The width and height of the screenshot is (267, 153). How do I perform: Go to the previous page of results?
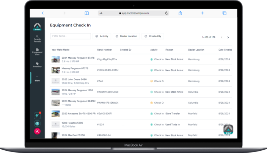tap(221, 37)
